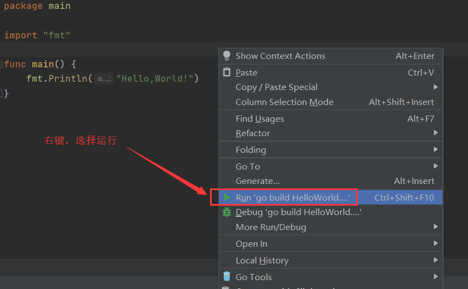Image resolution: width=468 pixels, height=289 pixels.
Task: Open the Local History submenu
Action: point(262,260)
